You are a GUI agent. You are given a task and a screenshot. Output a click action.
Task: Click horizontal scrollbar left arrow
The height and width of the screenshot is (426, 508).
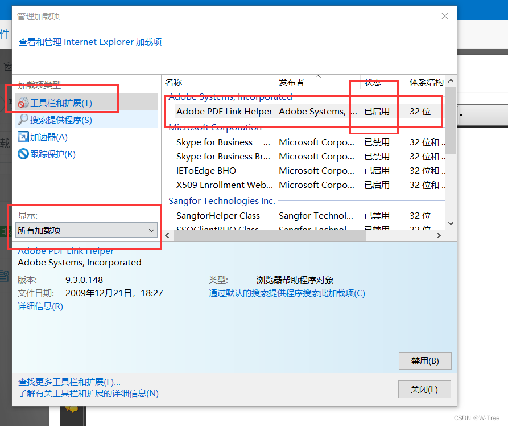pos(167,236)
